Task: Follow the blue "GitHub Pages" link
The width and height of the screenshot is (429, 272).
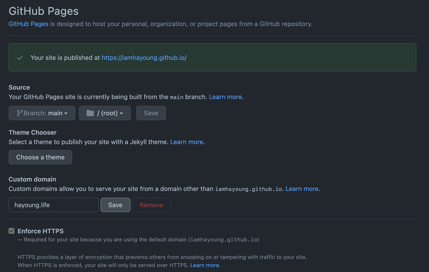Action: (28, 24)
